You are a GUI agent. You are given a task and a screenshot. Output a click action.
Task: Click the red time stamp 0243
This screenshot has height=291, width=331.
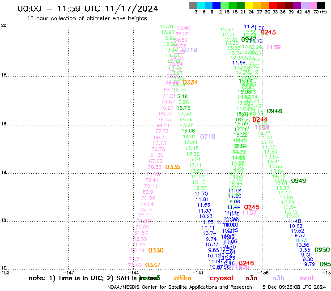pos(268,32)
